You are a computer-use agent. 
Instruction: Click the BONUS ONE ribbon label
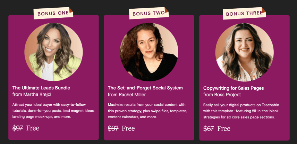53,13
